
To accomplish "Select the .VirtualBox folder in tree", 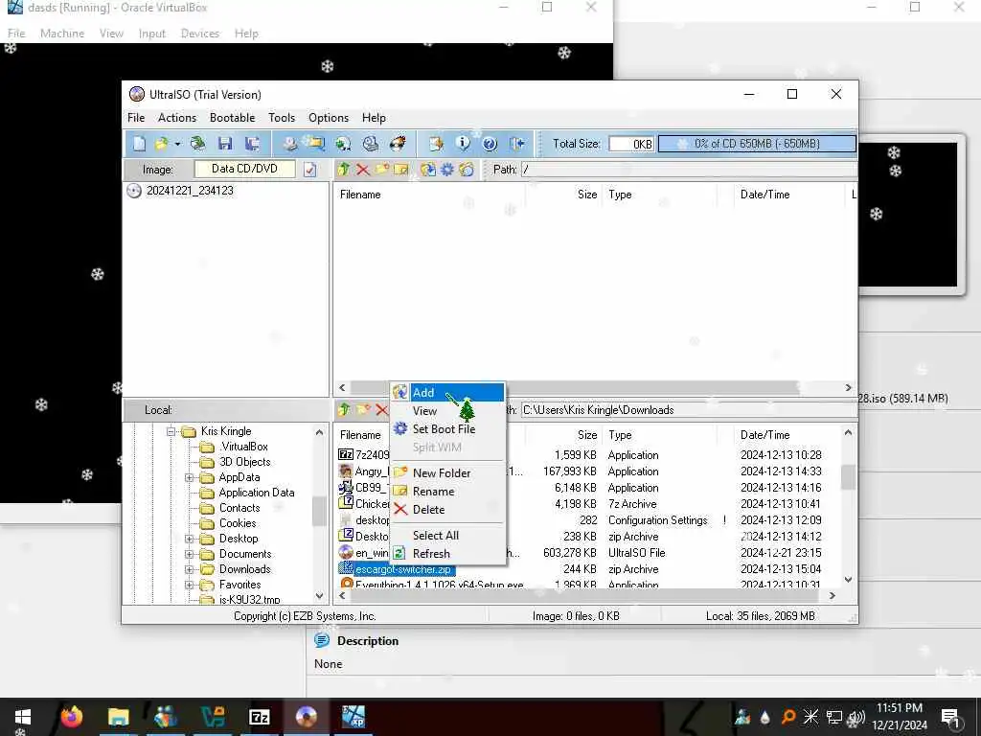I will [x=243, y=447].
